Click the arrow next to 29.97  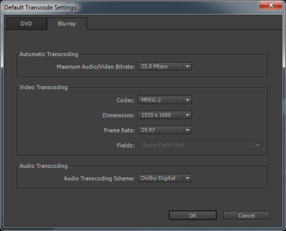click(x=187, y=130)
